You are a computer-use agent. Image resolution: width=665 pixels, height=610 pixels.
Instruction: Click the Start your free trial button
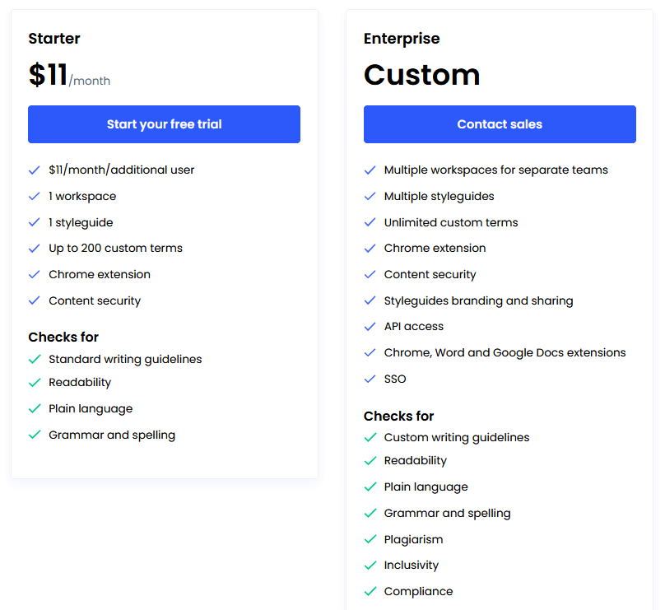pyautogui.click(x=164, y=124)
